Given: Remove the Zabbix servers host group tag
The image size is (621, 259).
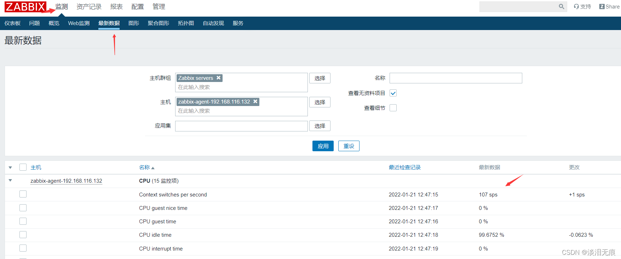Looking at the screenshot, I should coord(219,78).
